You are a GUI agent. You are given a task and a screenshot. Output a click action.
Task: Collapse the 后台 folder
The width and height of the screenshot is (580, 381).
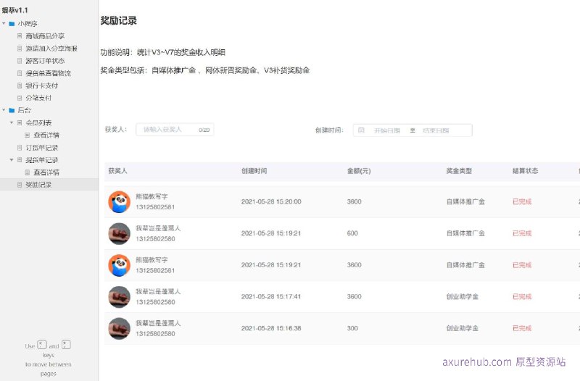[x=4, y=110]
